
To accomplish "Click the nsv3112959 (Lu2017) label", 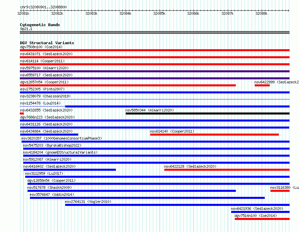I will [44, 173].
